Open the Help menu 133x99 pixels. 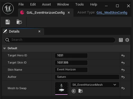(94, 4)
